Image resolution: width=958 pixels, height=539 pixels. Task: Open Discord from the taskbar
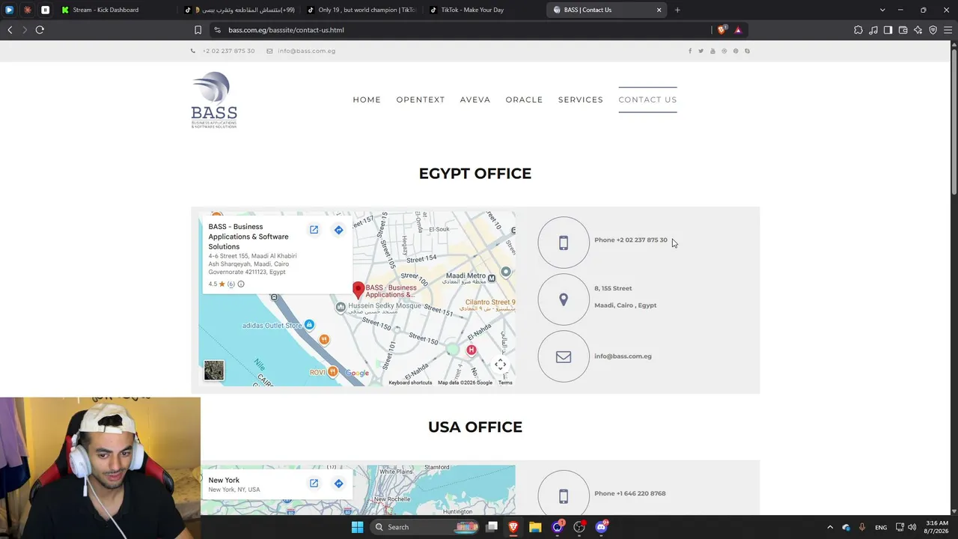pos(601,527)
